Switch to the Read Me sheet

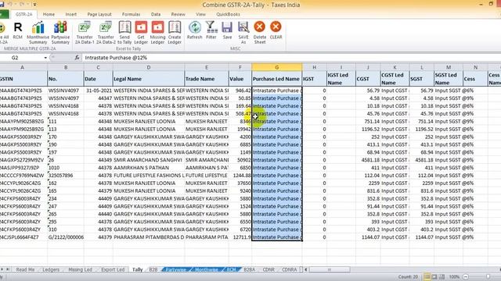coord(25,269)
